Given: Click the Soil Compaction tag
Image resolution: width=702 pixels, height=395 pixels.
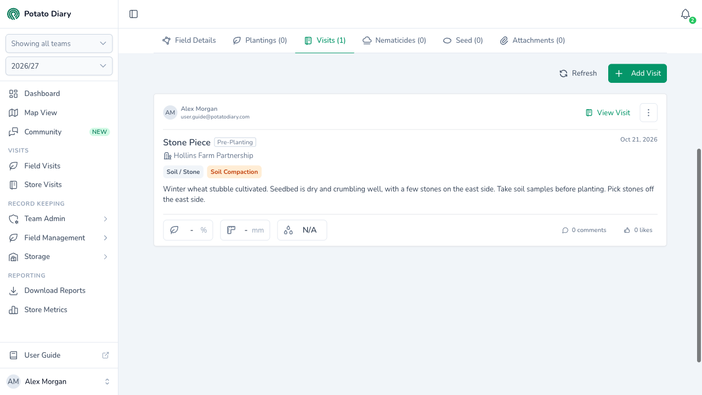Looking at the screenshot, I should [234, 172].
